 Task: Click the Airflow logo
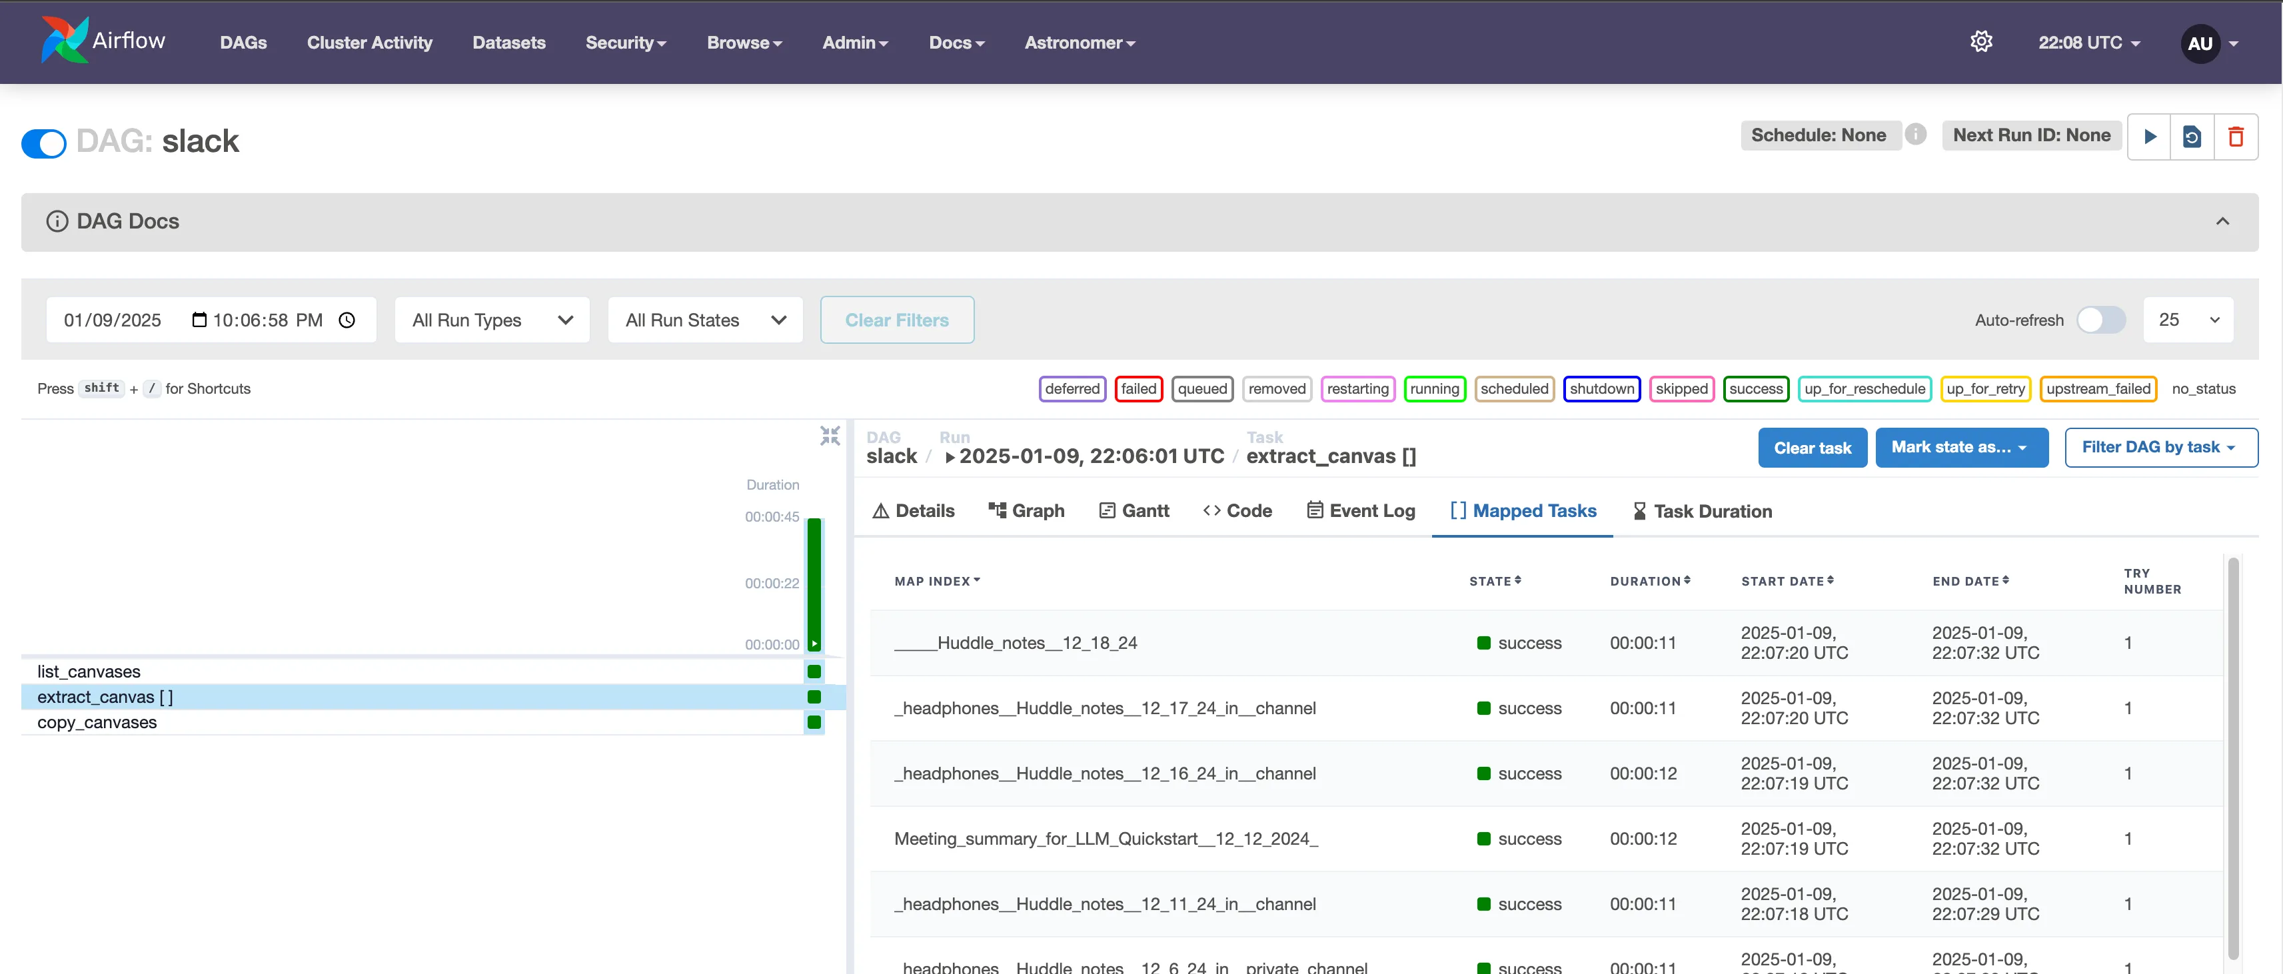103,41
